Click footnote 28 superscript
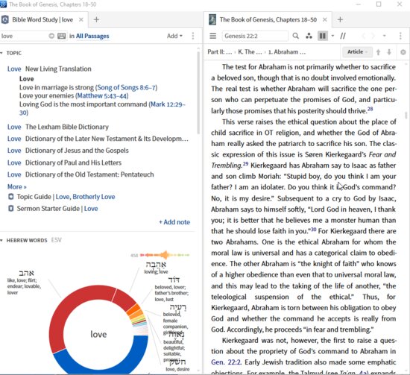Image resolution: width=410 pixels, height=375 pixels. [370, 109]
